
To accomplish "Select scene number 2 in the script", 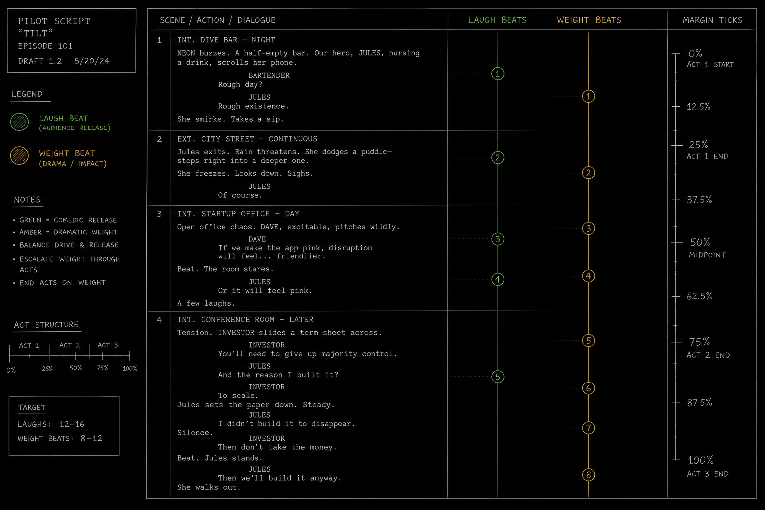I will [x=159, y=139].
